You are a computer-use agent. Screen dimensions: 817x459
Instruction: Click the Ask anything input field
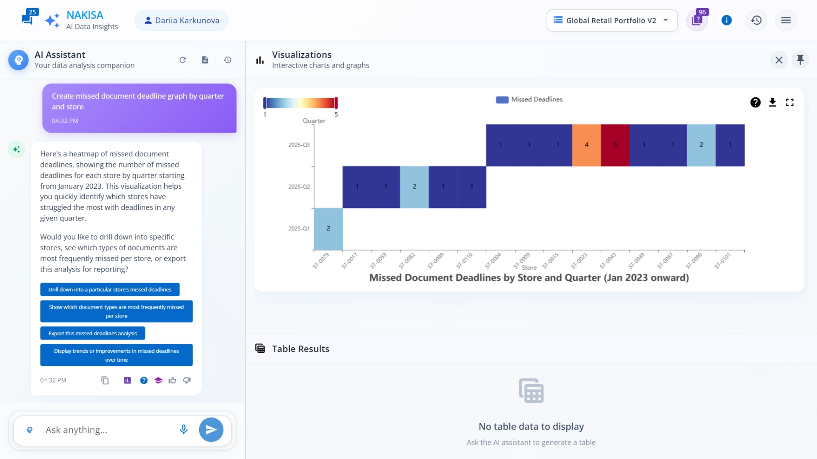coord(106,430)
